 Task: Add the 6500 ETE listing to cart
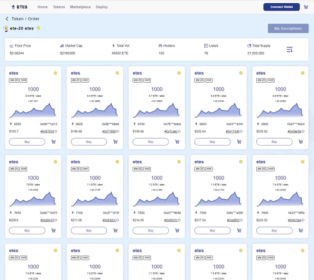pyautogui.click(x=54, y=142)
